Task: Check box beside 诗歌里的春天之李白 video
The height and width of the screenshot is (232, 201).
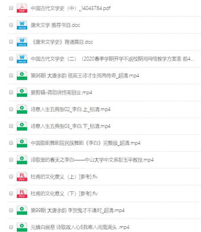Action: pyautogui.click(x=11, y=160)
